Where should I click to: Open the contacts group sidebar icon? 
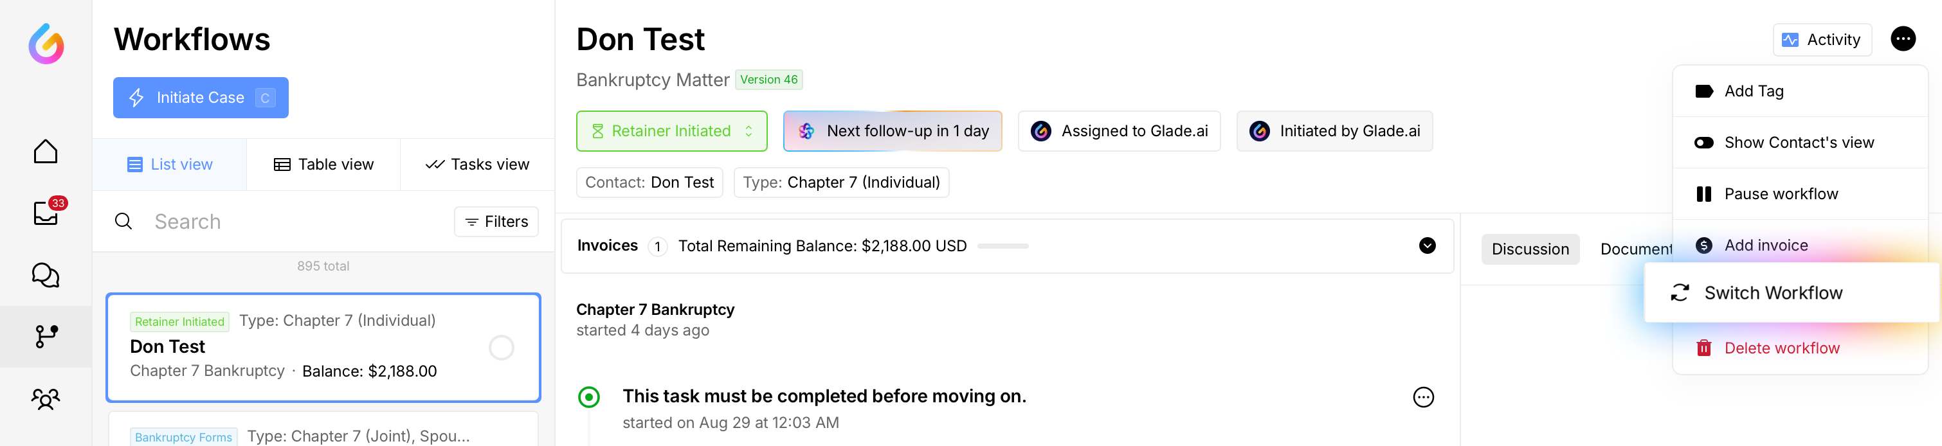click(x=45, y=398)
